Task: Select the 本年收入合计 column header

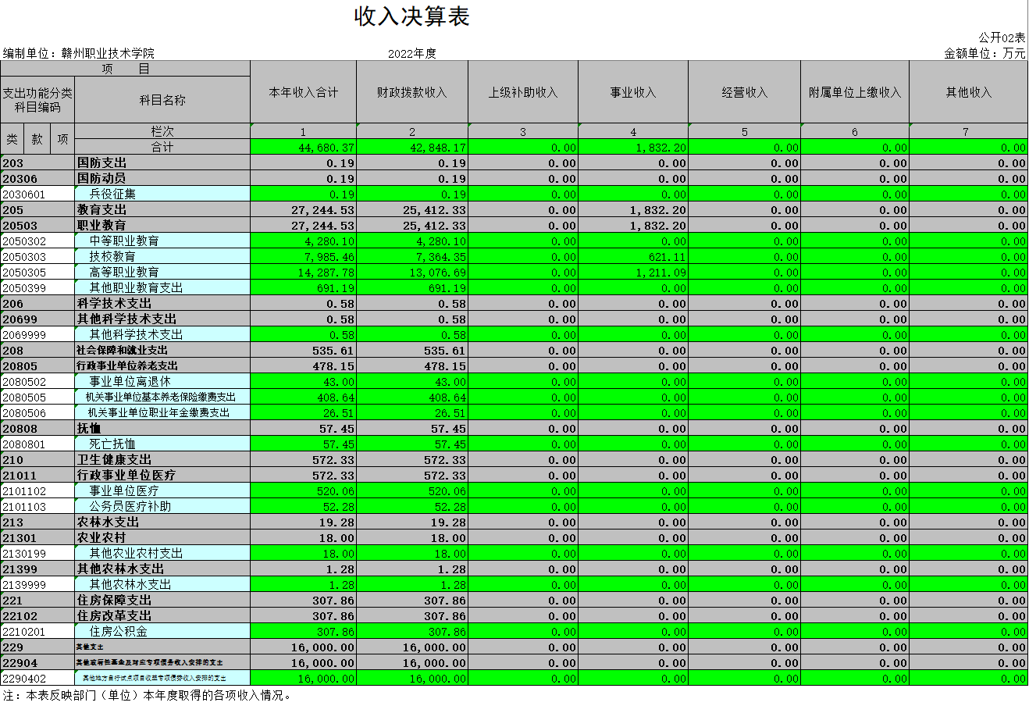Action: (x=303, y=92)
